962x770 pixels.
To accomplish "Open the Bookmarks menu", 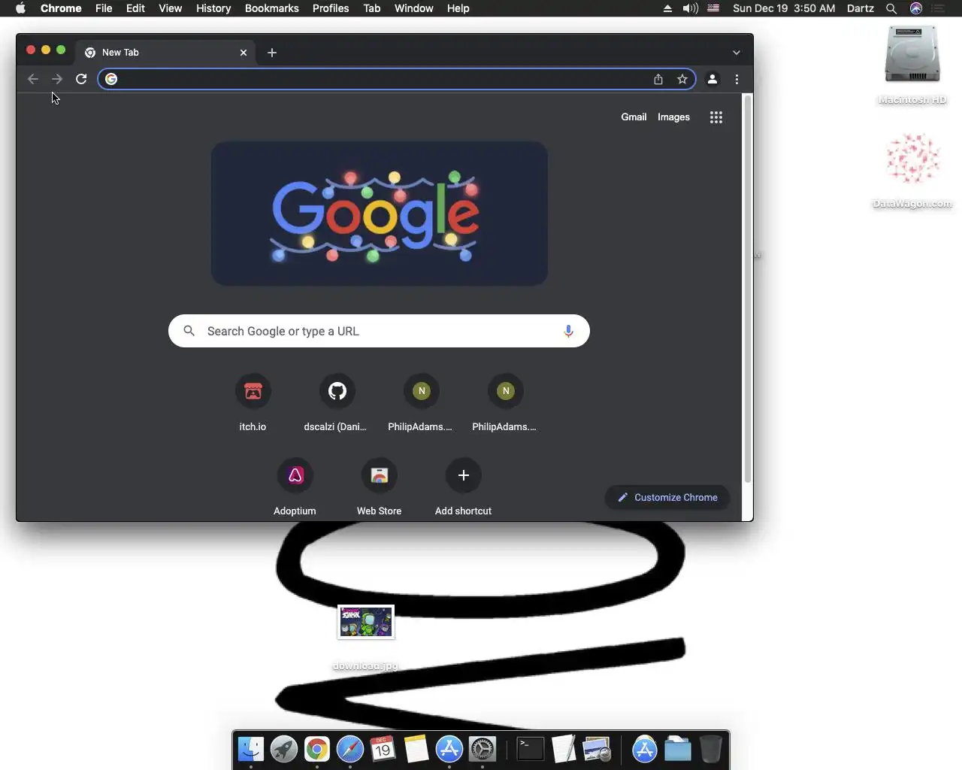I will point(271,8).
